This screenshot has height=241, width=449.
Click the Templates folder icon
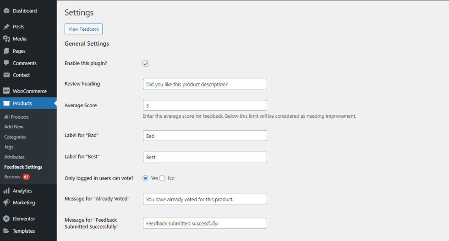[x=6, y=231]
